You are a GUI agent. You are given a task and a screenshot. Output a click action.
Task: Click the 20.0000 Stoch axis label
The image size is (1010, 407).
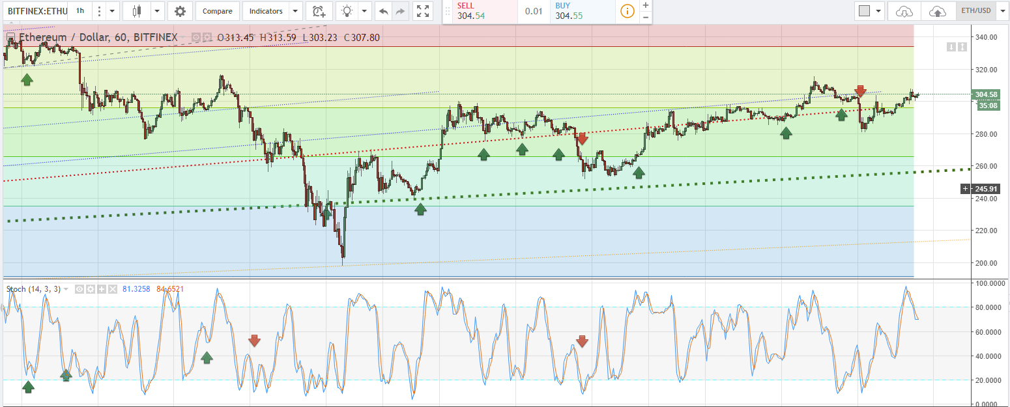989,380
